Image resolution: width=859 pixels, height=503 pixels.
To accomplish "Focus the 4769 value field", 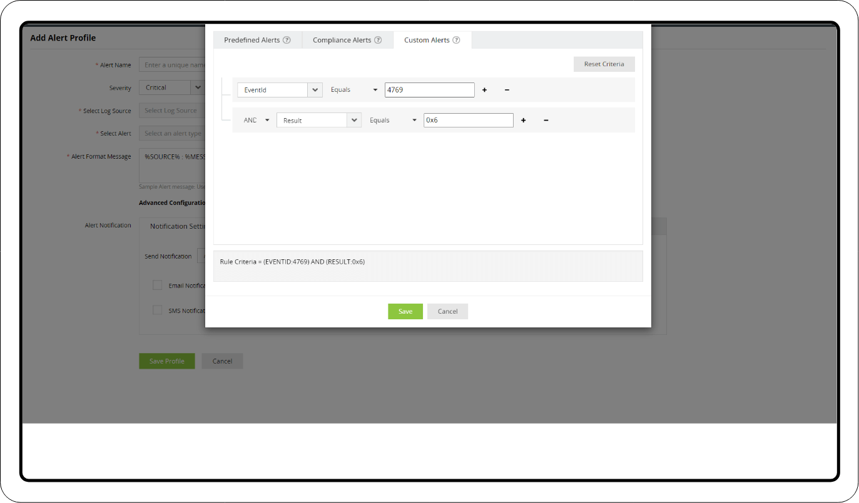I will pos(430,90).
